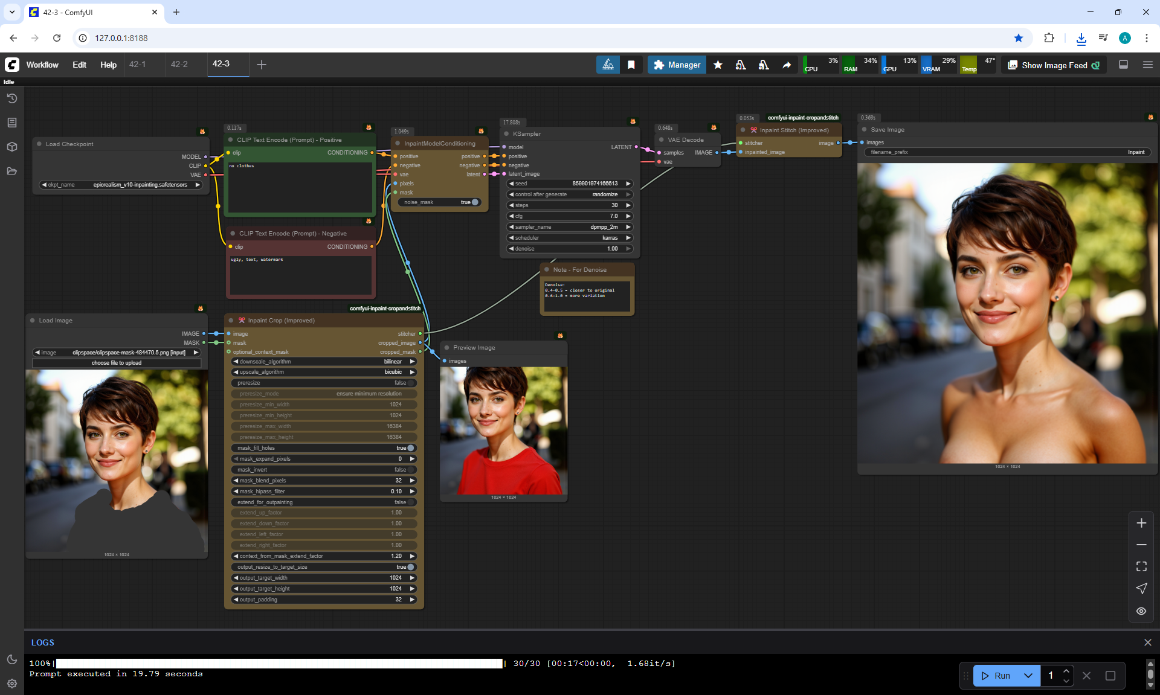Toggle dark theme moon icon
1160x695 pixels.
(x=11, y=659)
